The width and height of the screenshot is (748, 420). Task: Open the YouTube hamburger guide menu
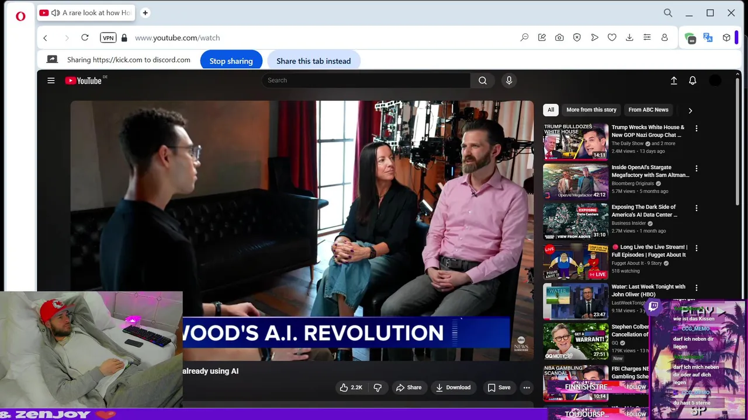[51, 80]
